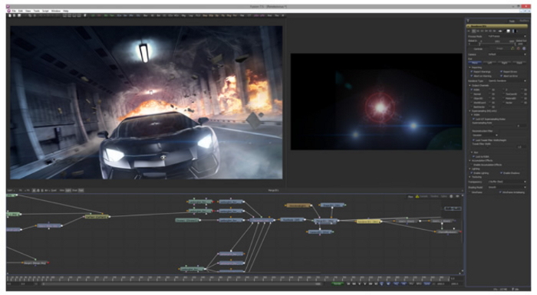Open the Renderer Type dropdown

507,80
